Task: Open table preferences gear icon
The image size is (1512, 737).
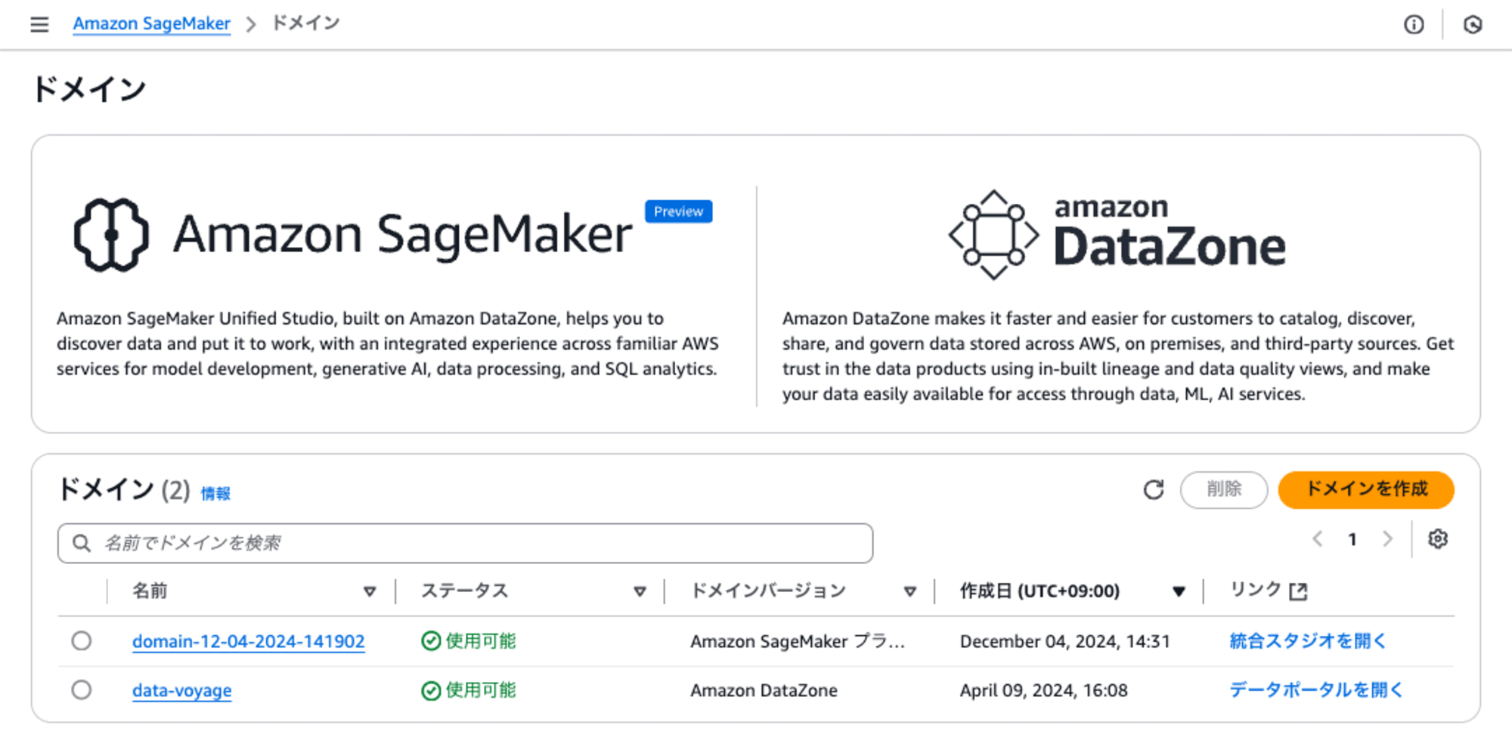Action: pos(1438,539)
